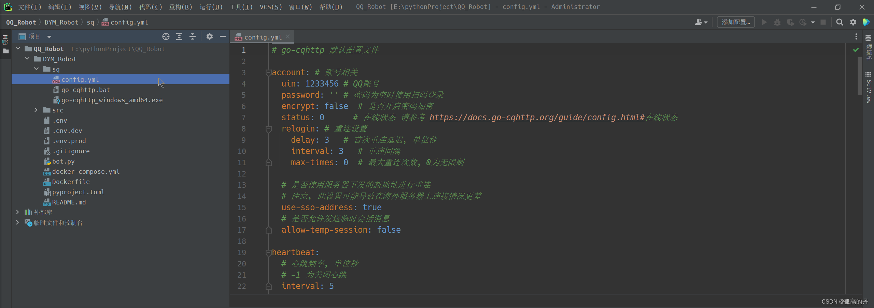Click the Run play icon
The width and height of the screenshot is (874, 308).
coord(764,22)
